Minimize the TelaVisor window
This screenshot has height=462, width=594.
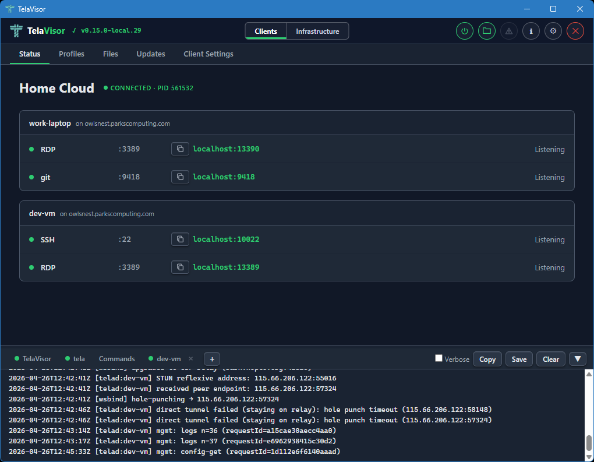527,9
